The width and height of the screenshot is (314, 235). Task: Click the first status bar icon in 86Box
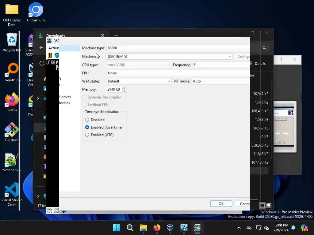pyautogui.click(x=49, y=210)
